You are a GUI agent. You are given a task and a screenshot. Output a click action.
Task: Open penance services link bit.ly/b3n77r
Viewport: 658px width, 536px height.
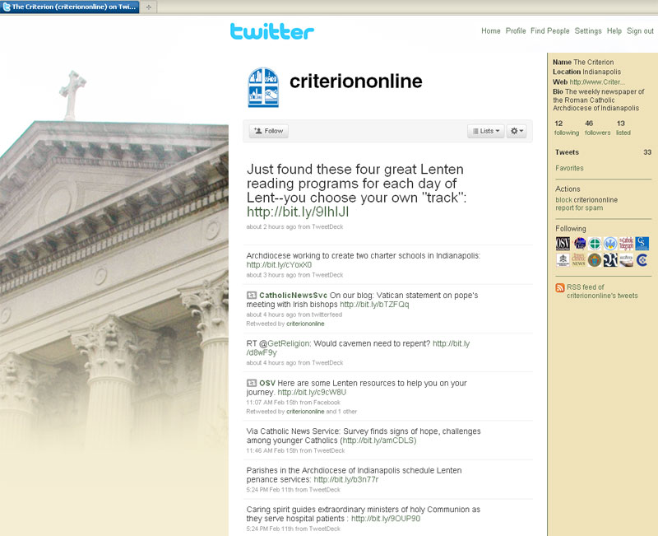[345, 480]
